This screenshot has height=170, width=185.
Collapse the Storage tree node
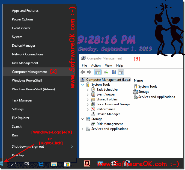(x=83, y=119)
